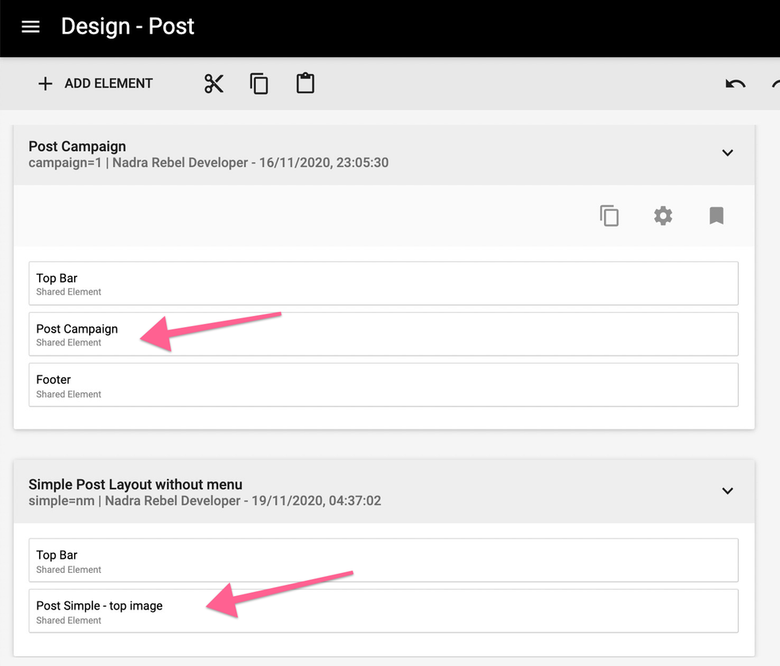Click the bookmark icon in Post Campaign
The width and height of the screenshot is (780, 666).
(716, 216)
